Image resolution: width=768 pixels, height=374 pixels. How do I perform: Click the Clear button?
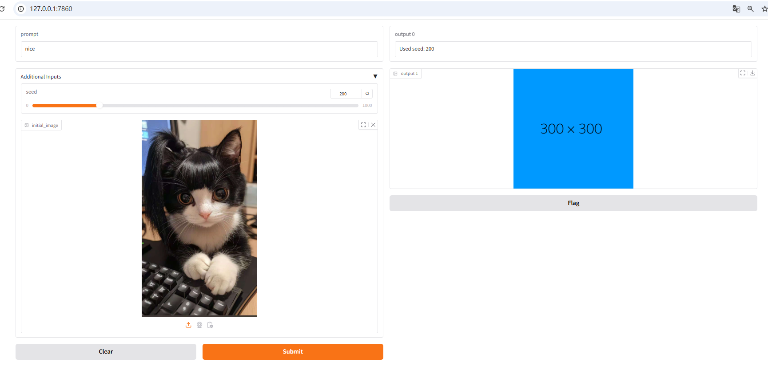(x=106, y=352)
